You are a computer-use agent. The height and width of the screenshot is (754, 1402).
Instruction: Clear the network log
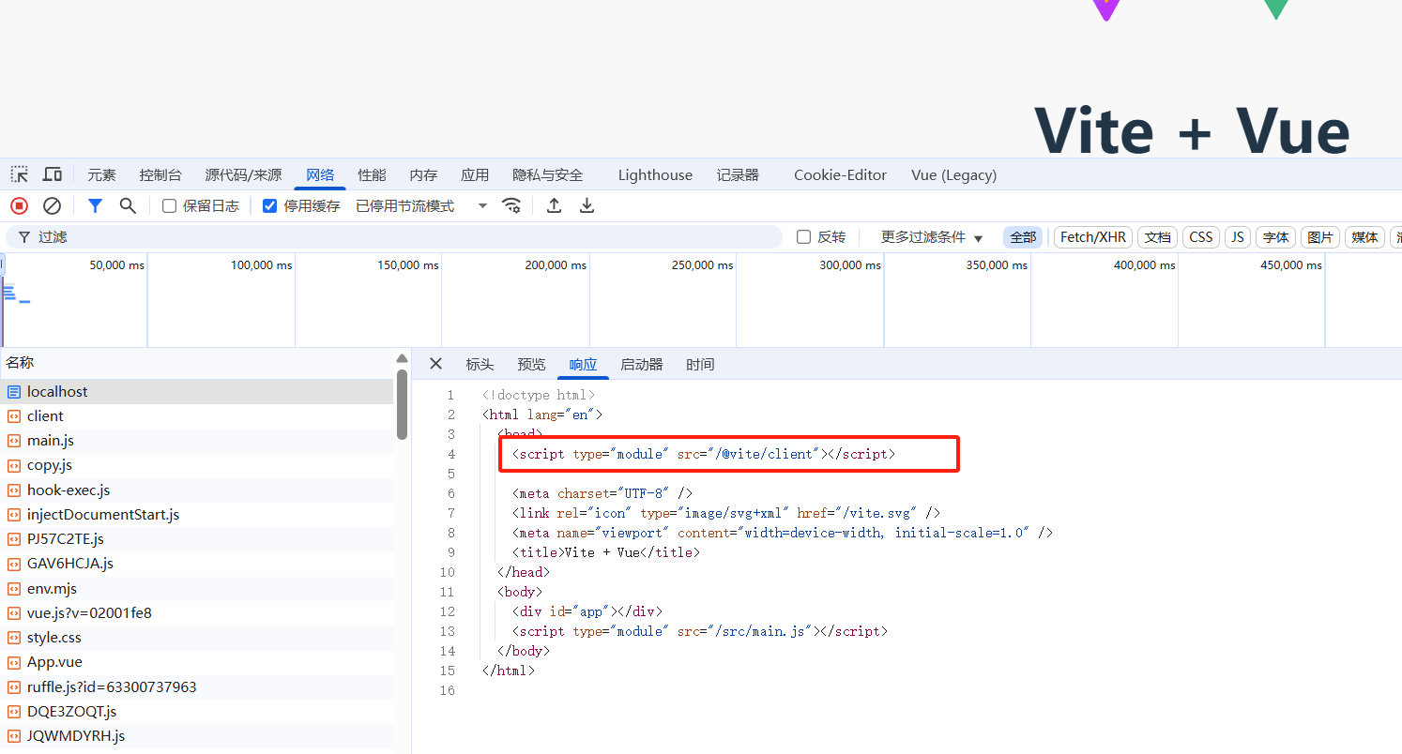pyautogui.click(x=53, y=205)
